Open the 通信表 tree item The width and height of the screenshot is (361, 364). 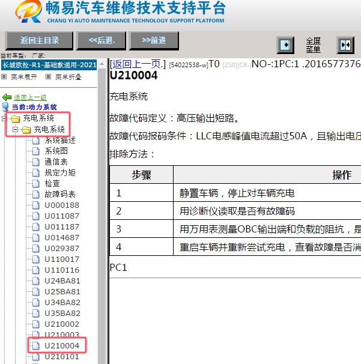pyautogui.click(x=56, y=162)
